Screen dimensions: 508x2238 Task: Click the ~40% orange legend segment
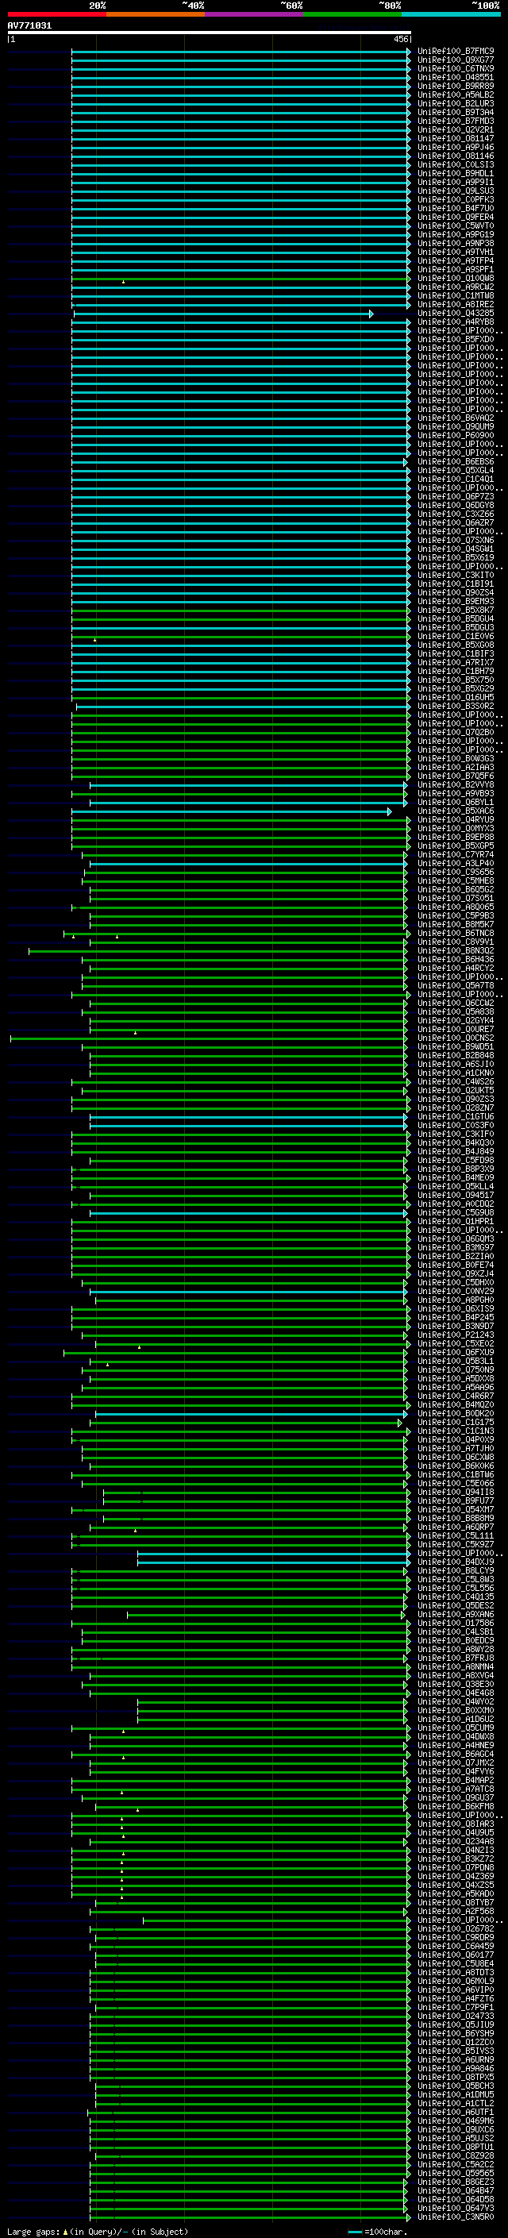(156, 14)
